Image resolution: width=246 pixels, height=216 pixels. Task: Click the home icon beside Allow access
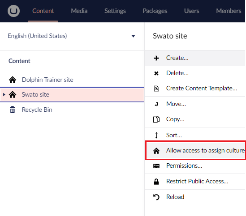(156, 151)
